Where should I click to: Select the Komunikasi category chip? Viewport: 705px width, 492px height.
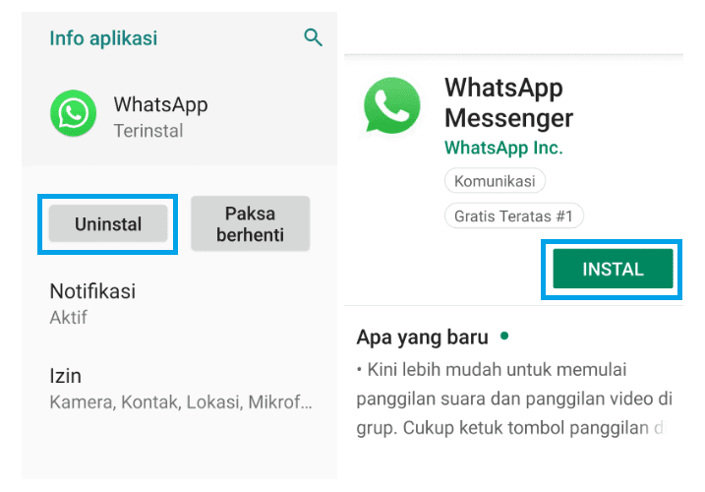tap(495, 180)
